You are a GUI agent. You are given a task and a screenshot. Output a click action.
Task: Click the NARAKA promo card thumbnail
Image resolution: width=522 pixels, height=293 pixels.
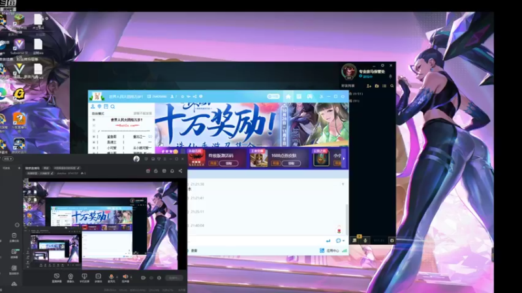click(196, 158)
